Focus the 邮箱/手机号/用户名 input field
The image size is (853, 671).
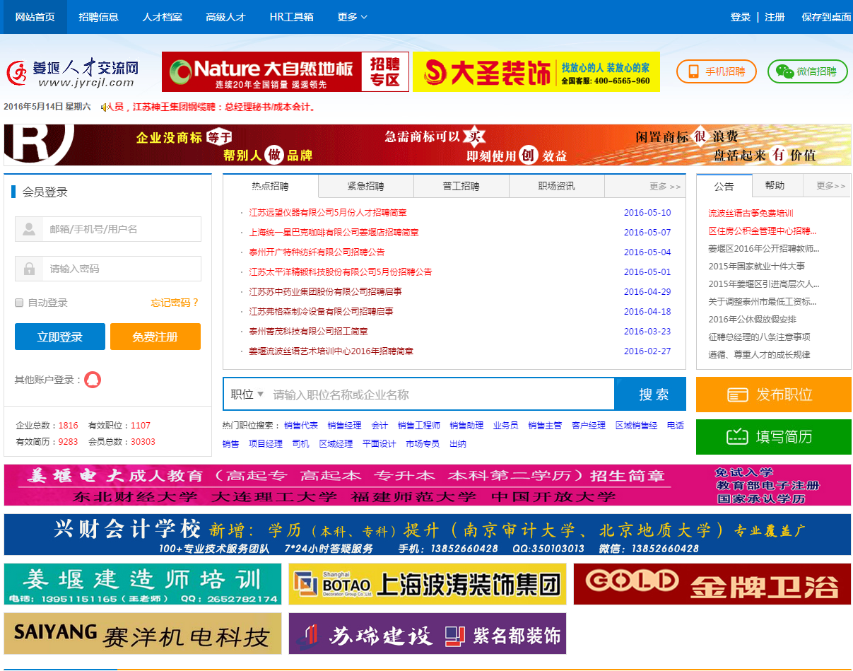coord(108,229)
